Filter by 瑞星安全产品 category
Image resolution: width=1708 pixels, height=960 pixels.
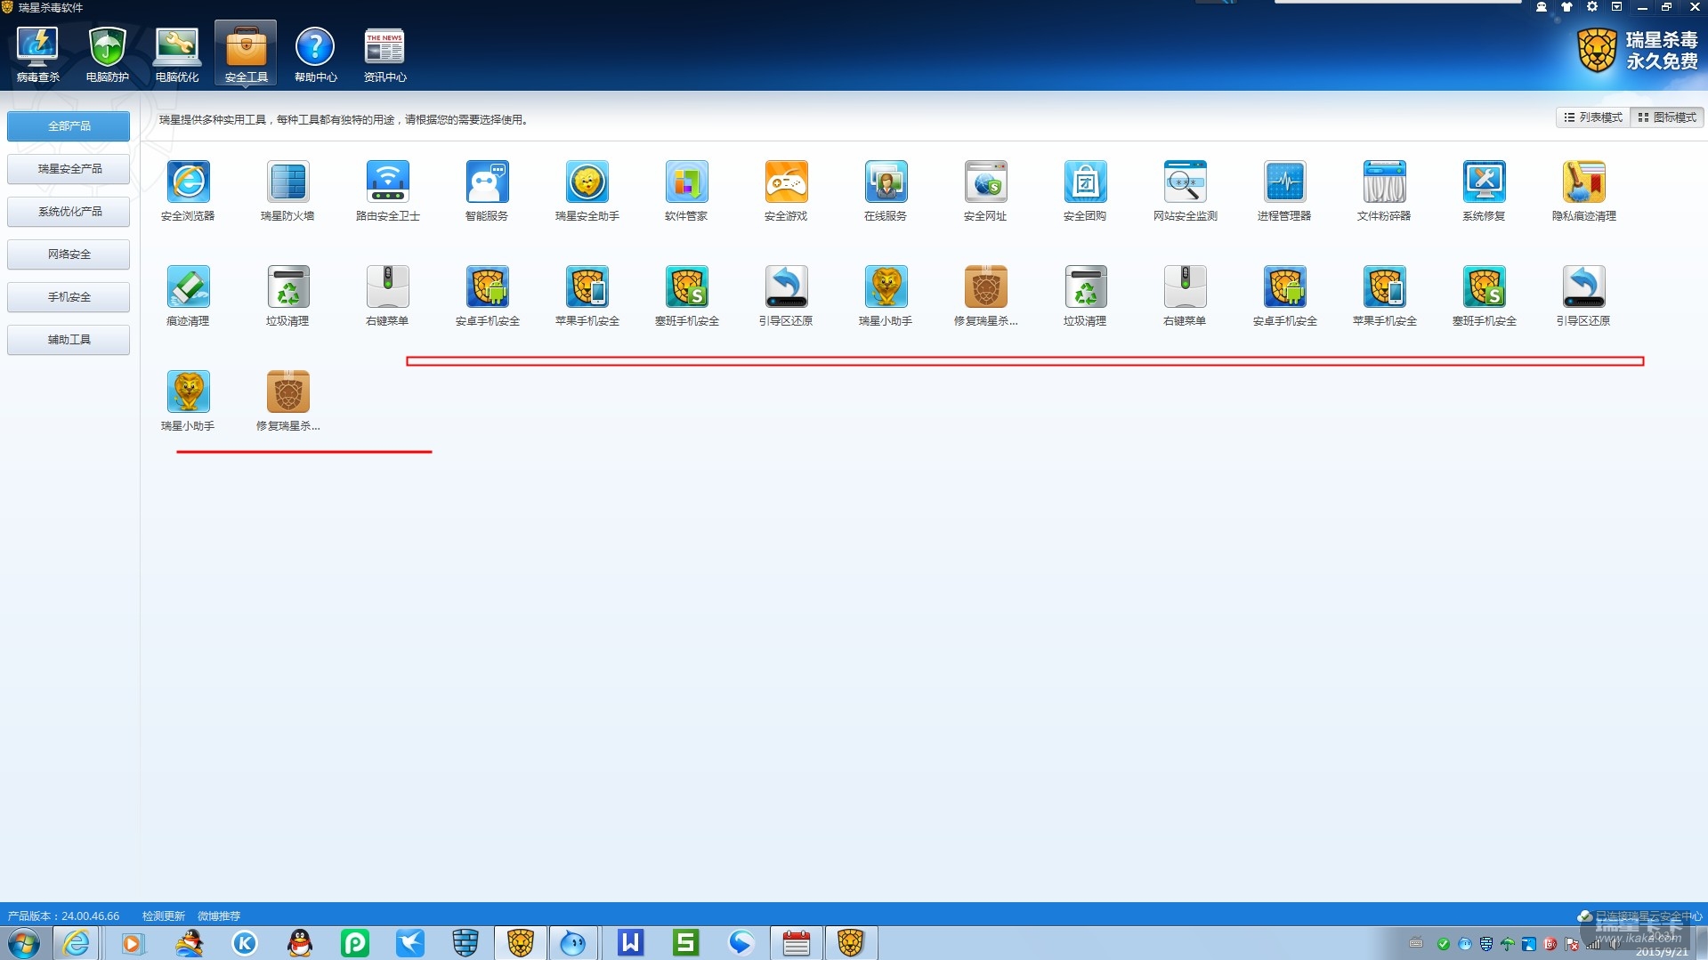(69, 169)
